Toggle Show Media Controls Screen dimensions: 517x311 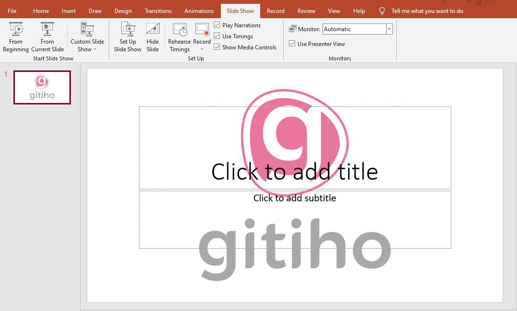[217, 46]
